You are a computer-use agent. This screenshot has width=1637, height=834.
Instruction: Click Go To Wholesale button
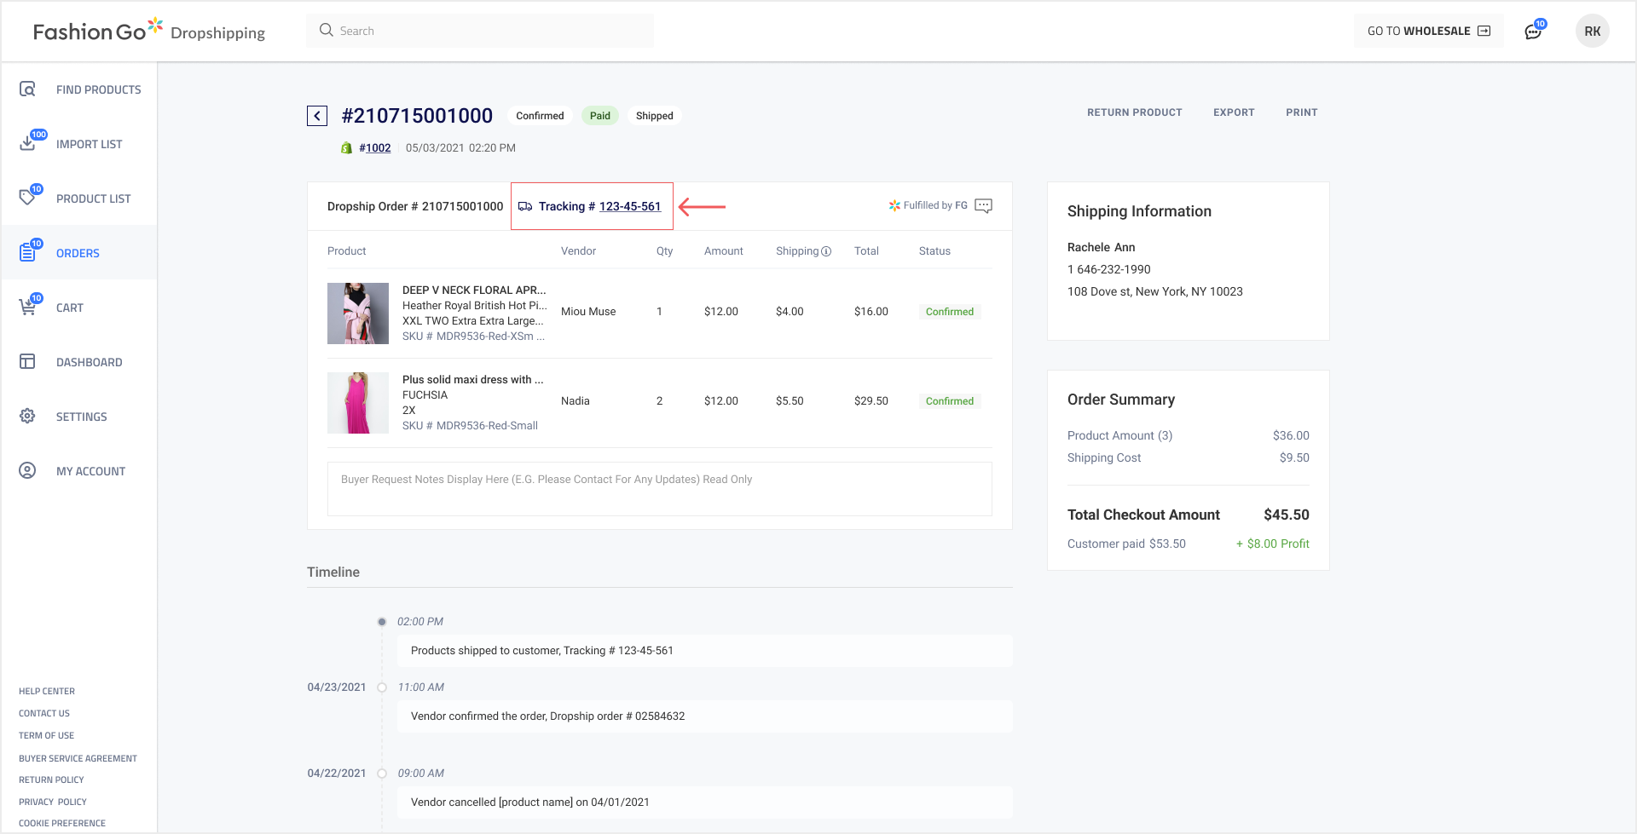(1428, 32)
